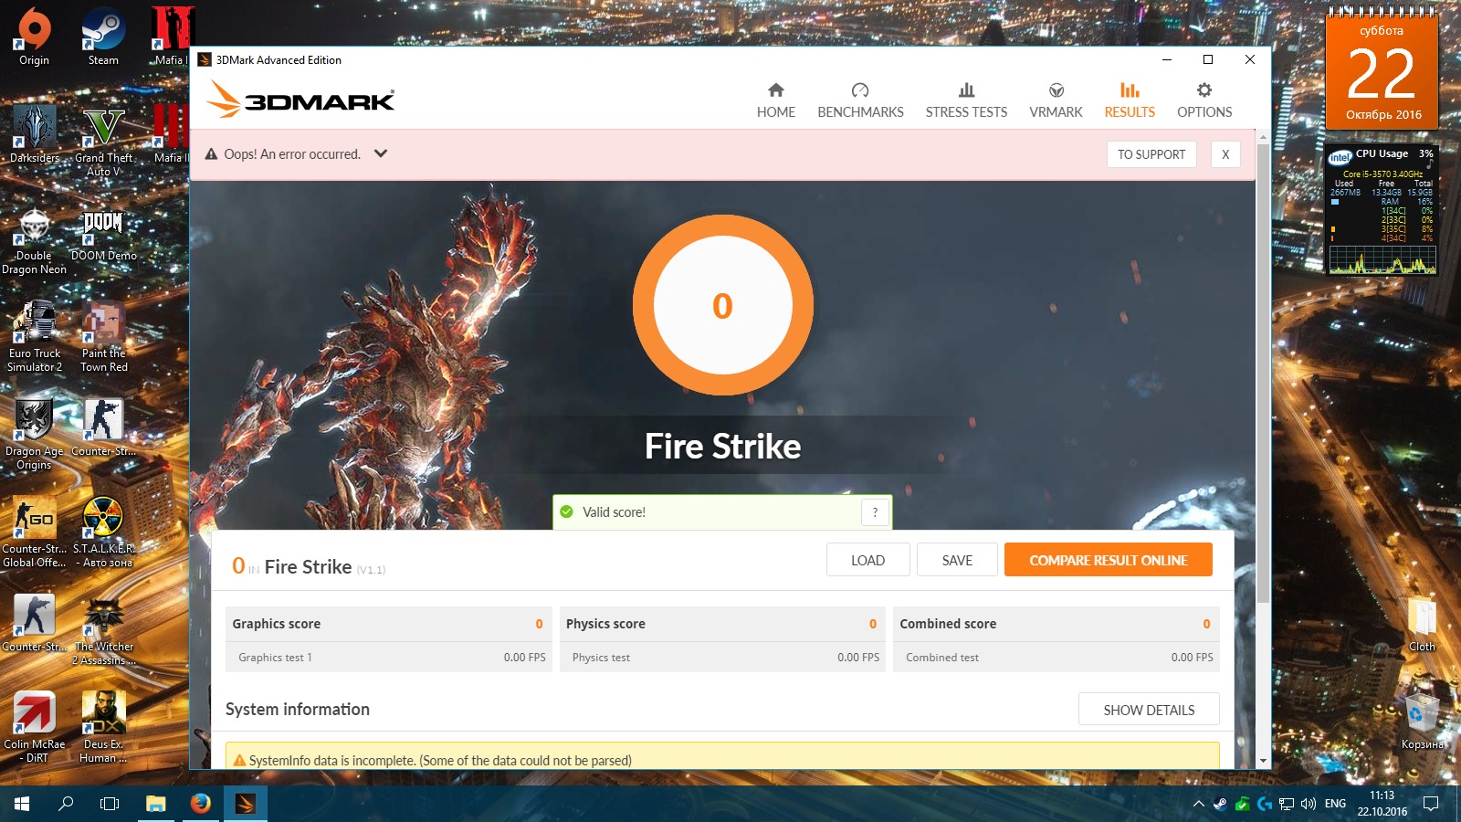
Task: Select the Origin desktop icon
Action: [34, 37]
